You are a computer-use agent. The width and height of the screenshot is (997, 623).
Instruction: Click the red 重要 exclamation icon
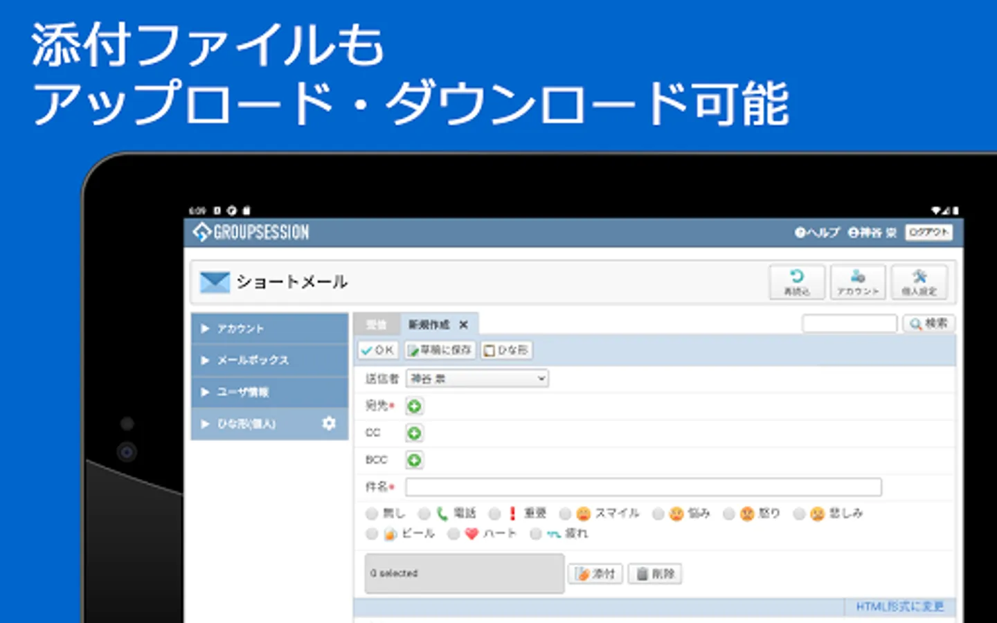513,514
